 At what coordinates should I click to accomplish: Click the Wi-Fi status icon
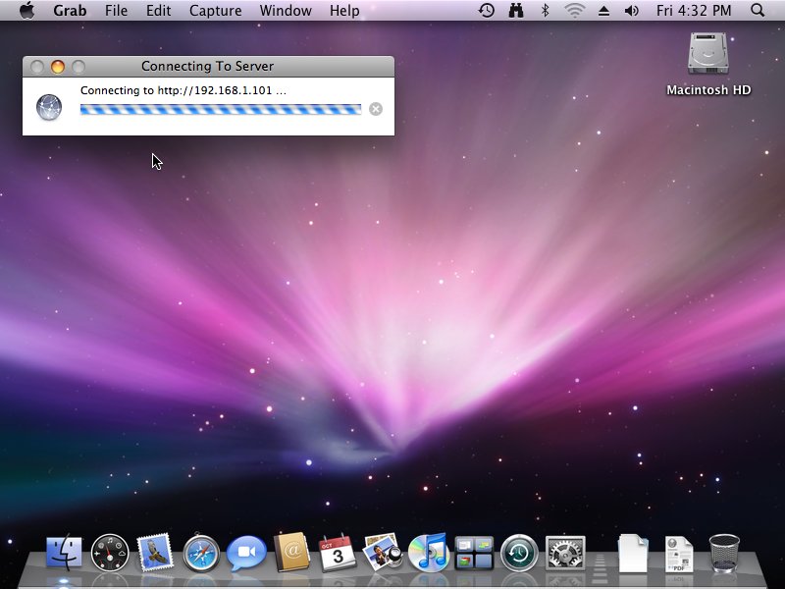(574, 11)
